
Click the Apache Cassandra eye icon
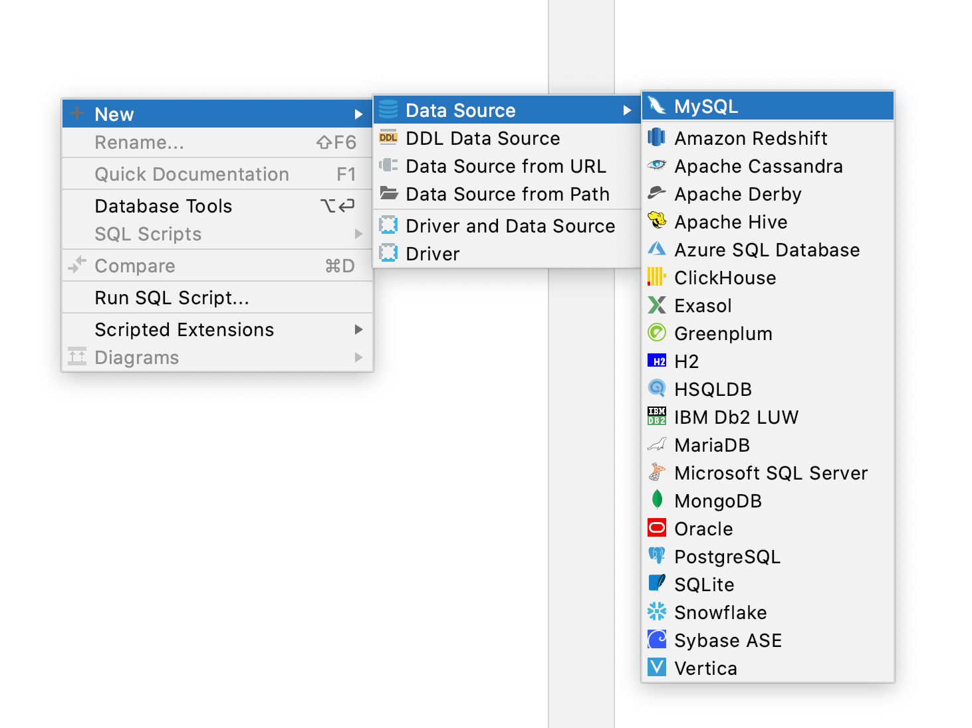(x=657, y=165)
